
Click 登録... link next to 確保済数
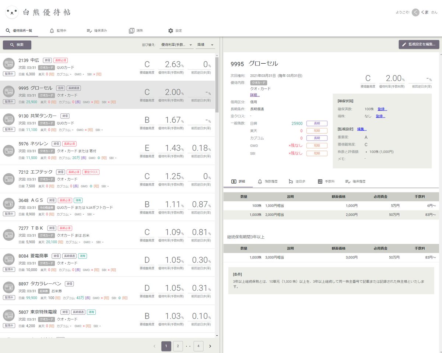pyautogui.click(x=382, y=109)
